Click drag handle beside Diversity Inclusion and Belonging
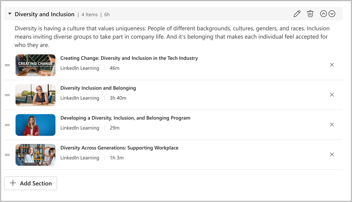 tap(7, 95)
